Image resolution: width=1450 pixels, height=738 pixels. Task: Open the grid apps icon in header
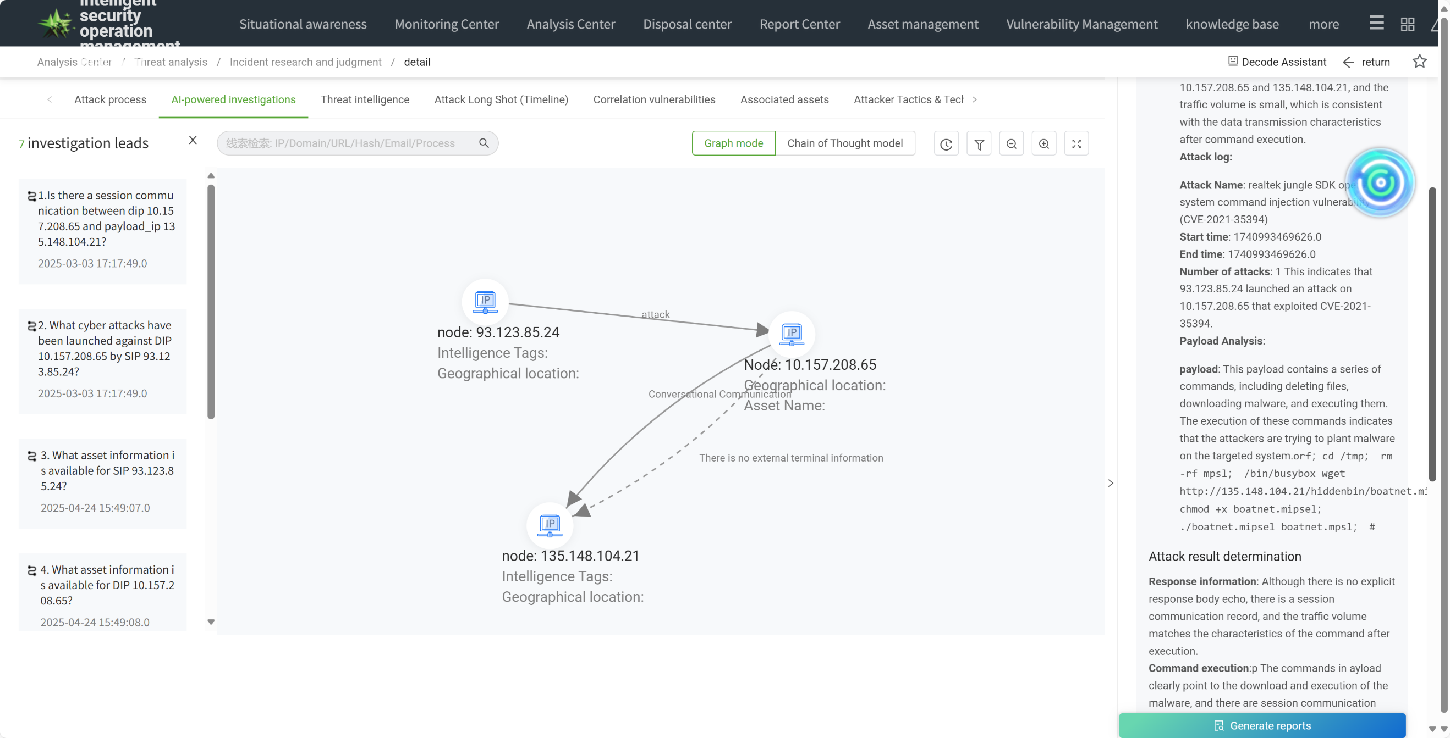[x=1407, y=24]
